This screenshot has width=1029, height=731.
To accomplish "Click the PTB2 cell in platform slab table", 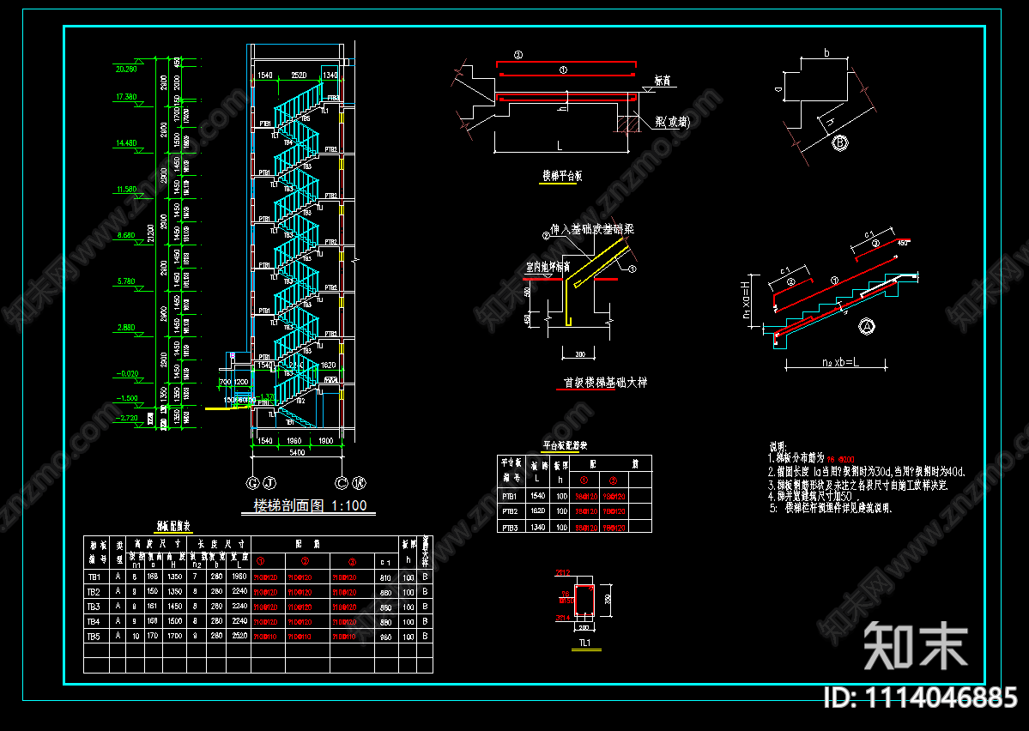I will (510, 511).
